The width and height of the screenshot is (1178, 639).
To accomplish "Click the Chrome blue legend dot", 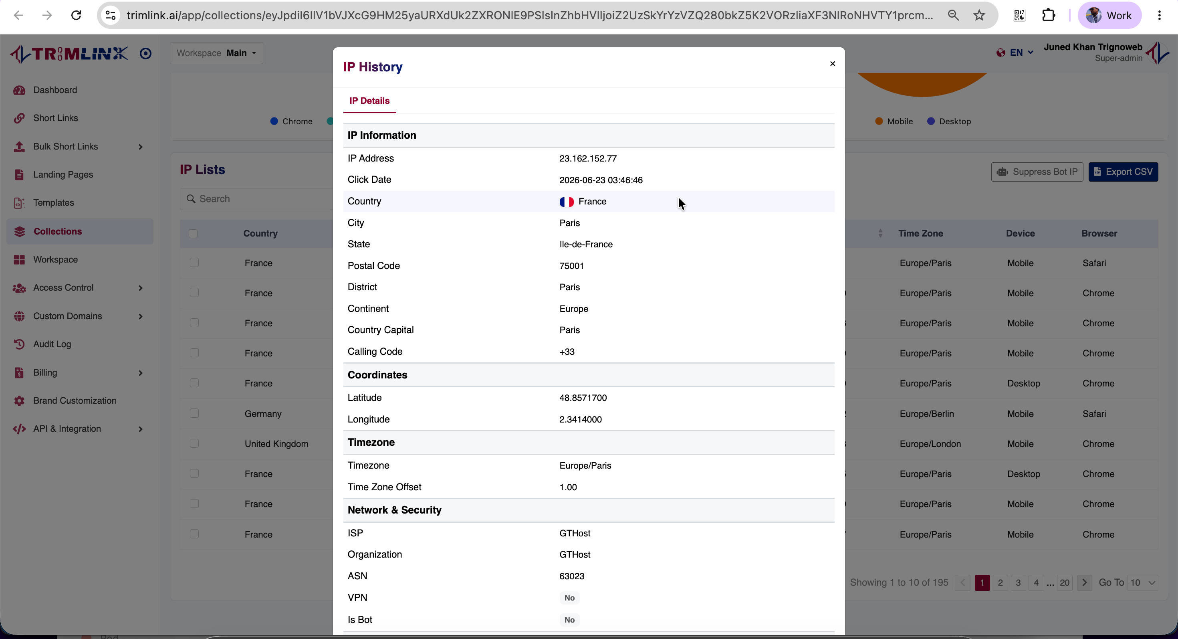I will coord(274,121).
